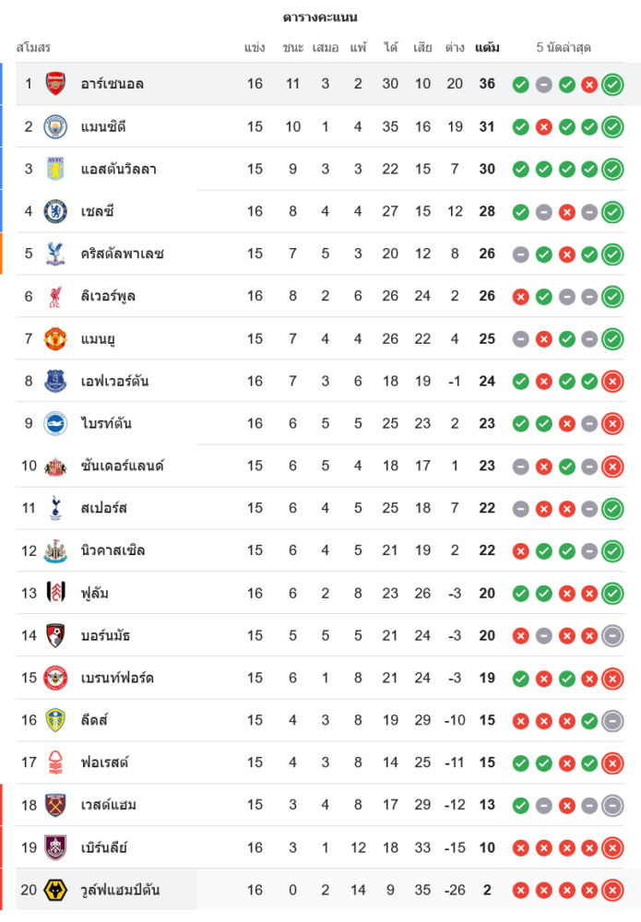
Task: Click the Manchester United club crest
Action: click(55, 338)
